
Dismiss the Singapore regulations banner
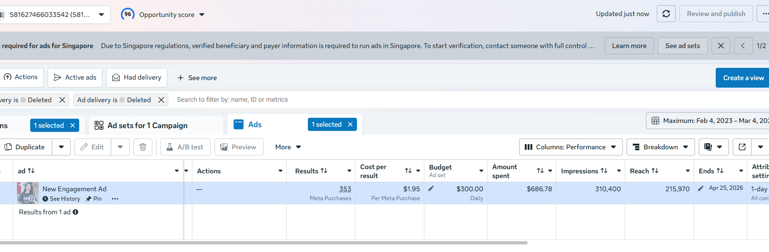(x=721, y=46)
